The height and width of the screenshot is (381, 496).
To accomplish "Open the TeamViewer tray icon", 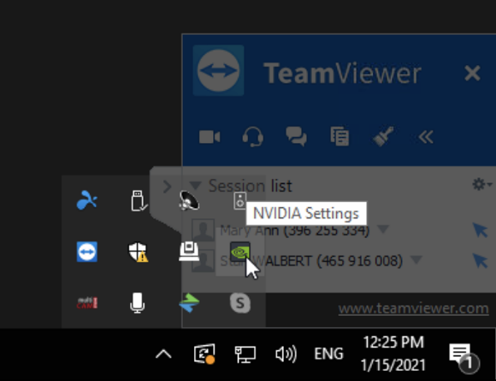I will [87, 252].
